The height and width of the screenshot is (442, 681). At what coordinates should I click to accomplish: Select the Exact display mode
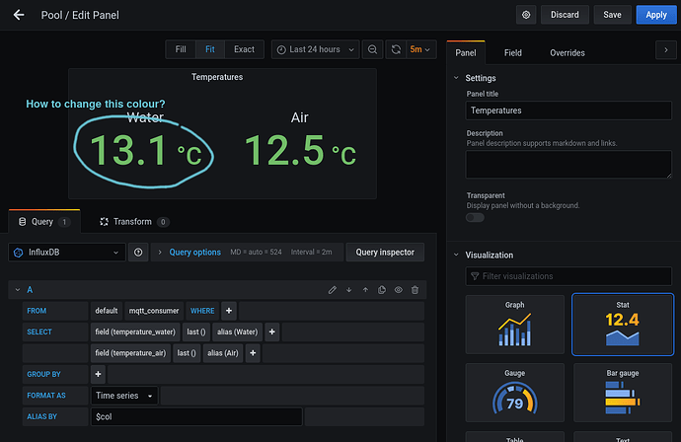[244, 49]
